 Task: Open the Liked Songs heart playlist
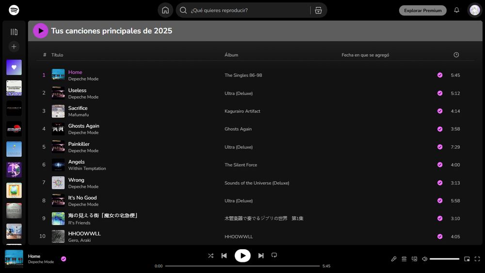point(14,67)
